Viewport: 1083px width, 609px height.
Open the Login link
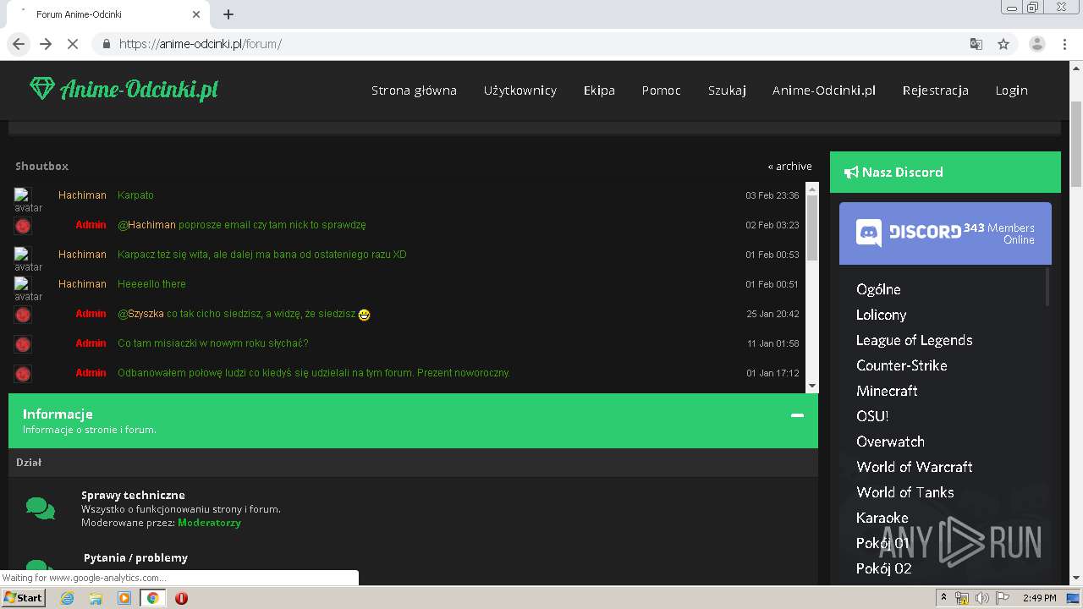(1011, 91)
